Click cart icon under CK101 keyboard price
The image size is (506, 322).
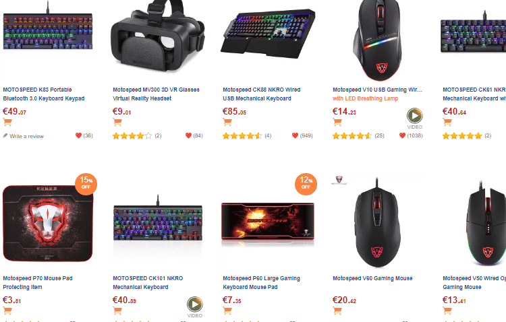117,311
